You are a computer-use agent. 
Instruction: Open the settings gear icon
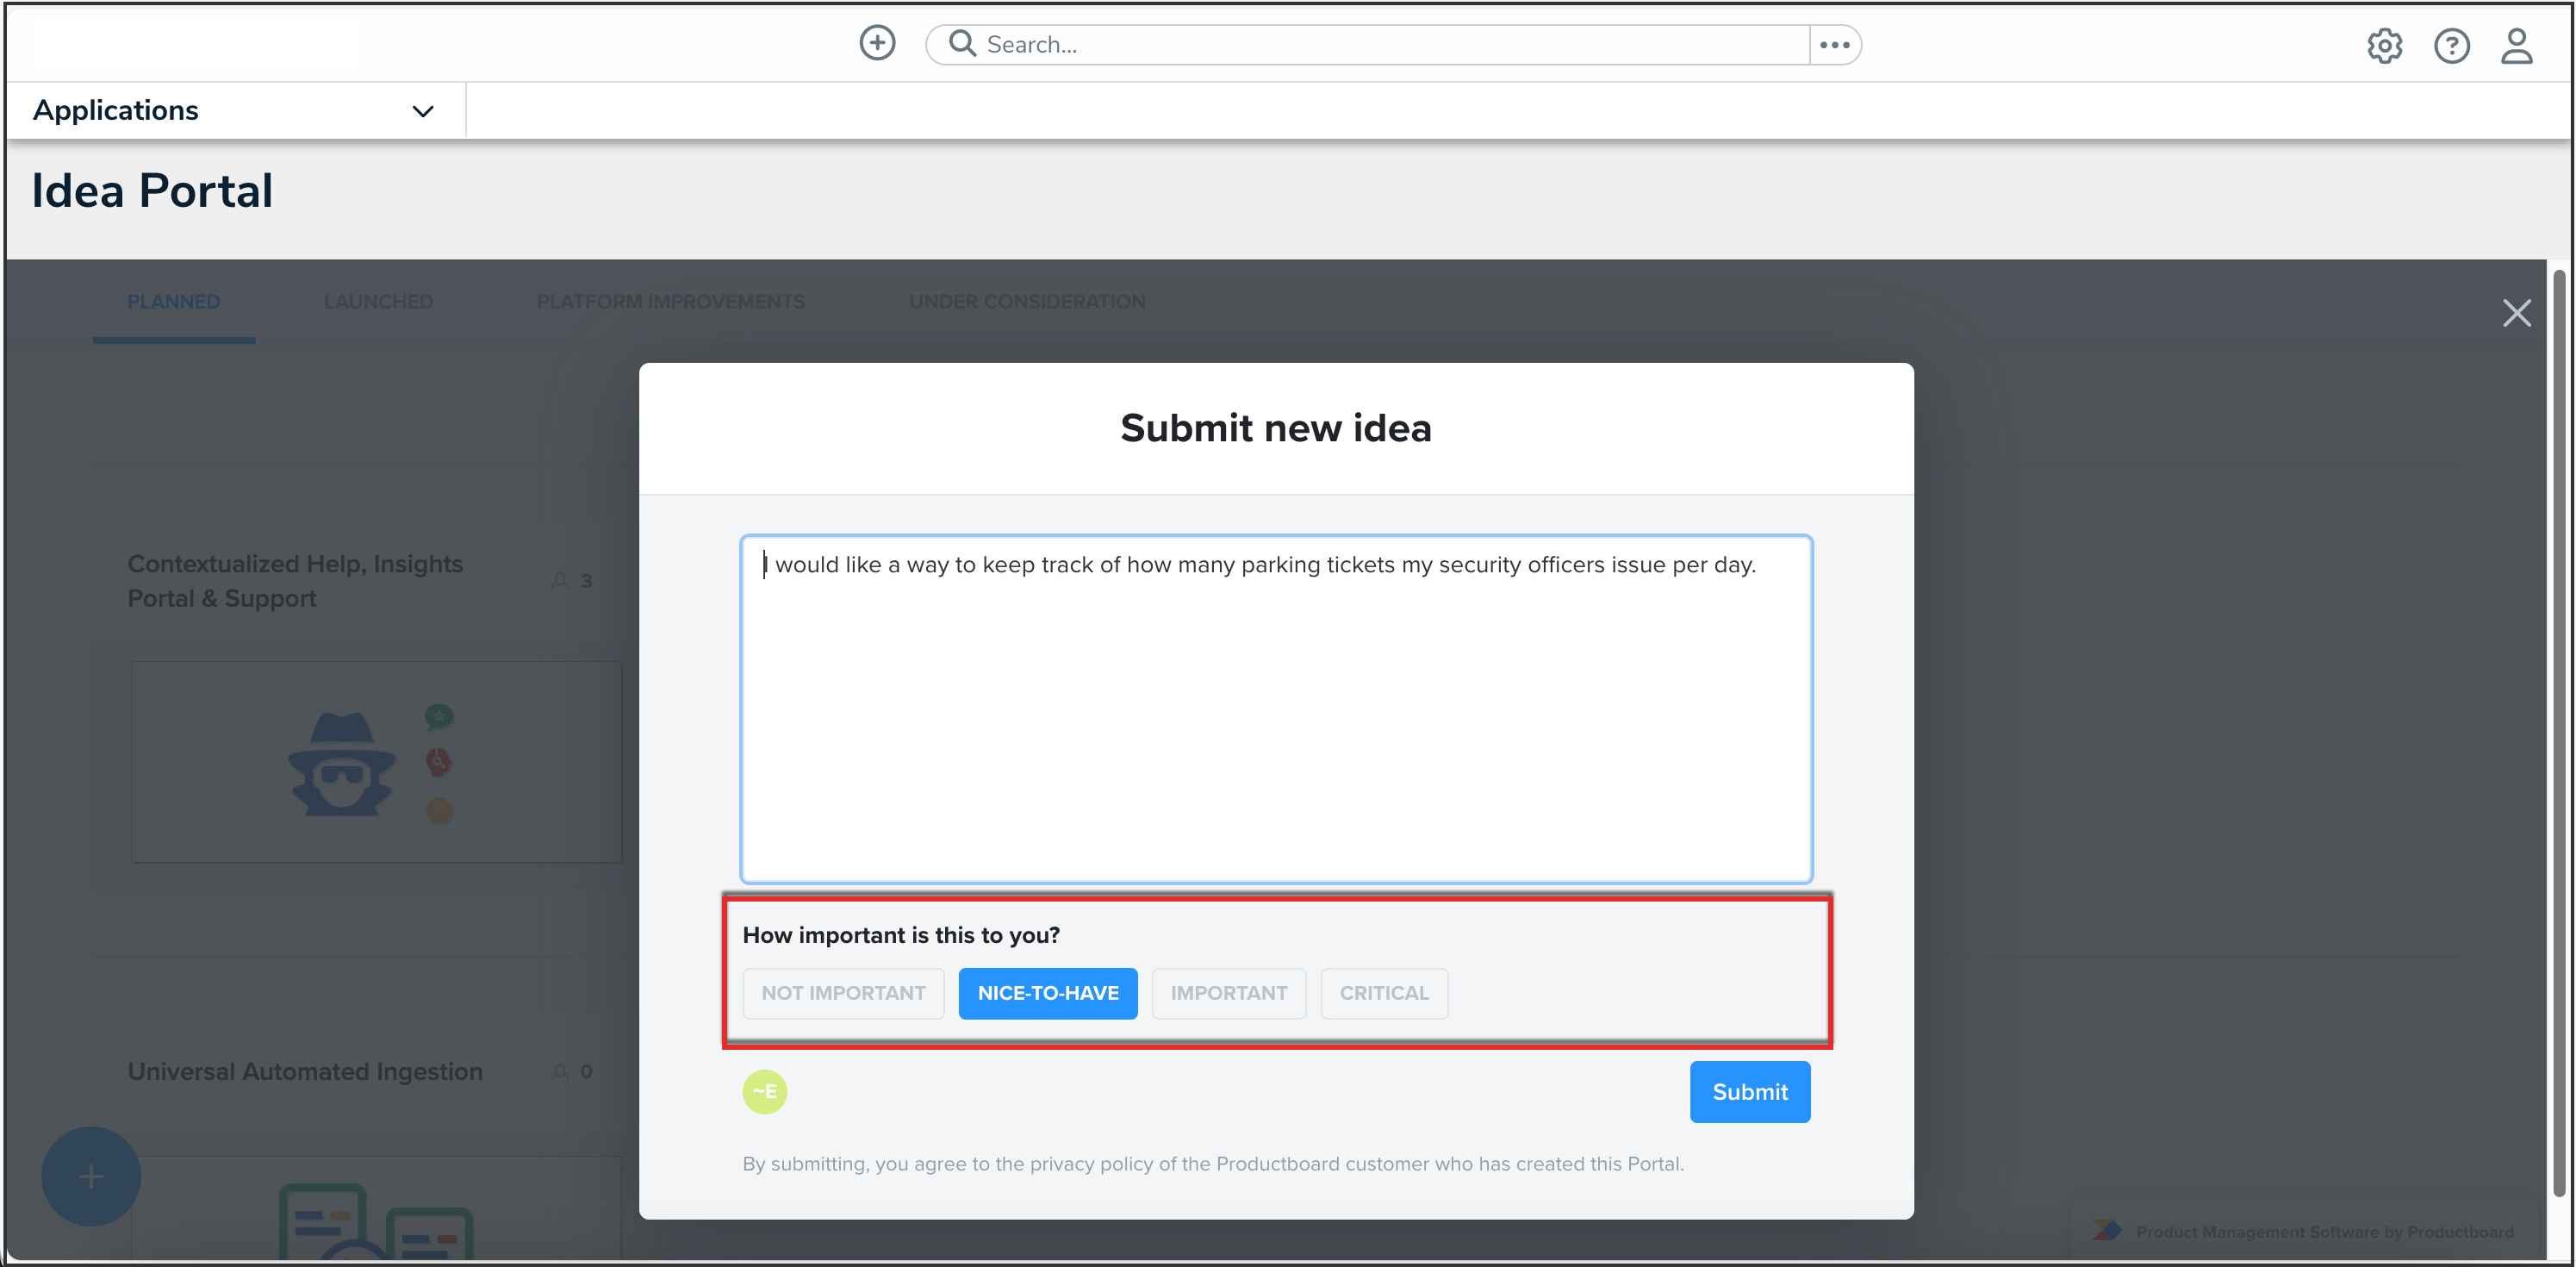pyautogui.click(x=2384, y=46)
